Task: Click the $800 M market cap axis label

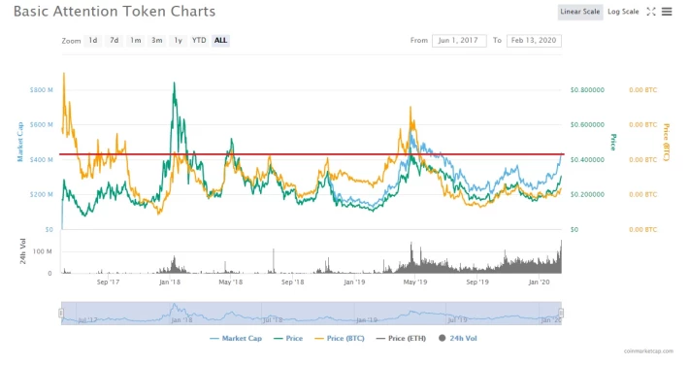Action: coord(42,89)
